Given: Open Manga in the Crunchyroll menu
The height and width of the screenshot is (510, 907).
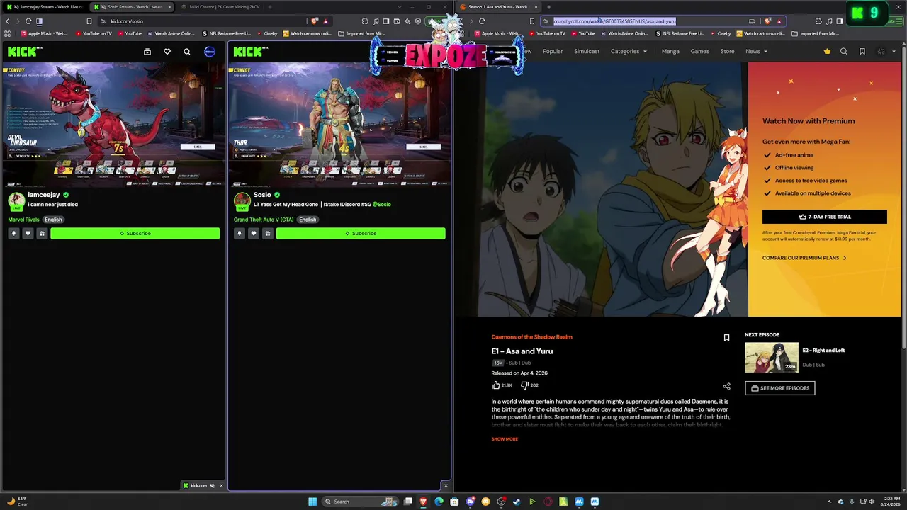Looking at the screenshot, I should pos(670,51).
